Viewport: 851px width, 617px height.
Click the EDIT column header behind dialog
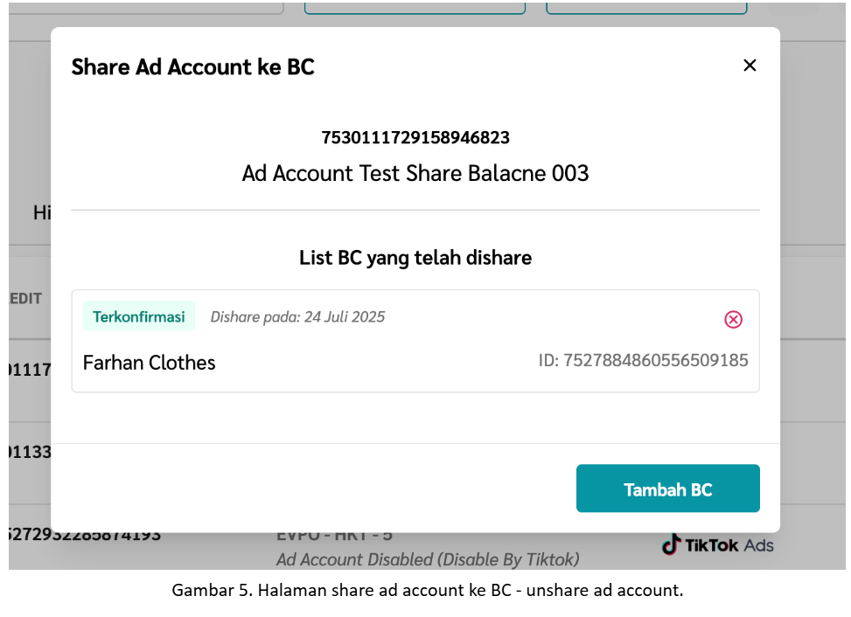coord(25,299)
